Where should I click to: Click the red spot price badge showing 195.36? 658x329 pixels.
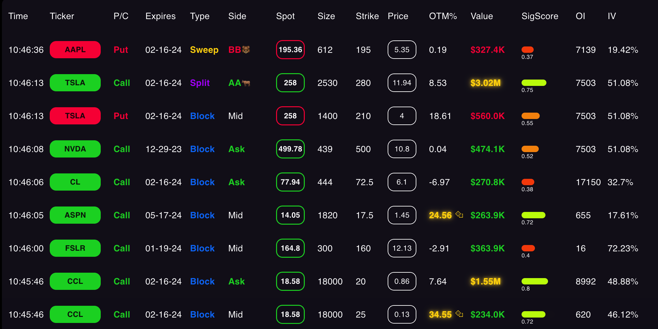[x=290, y=50]
